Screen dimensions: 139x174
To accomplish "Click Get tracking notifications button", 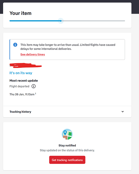I will (67, 160).
